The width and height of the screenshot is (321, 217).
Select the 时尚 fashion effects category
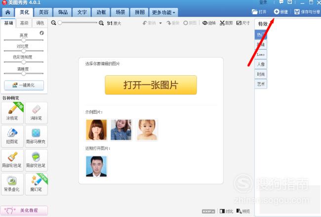261,74
